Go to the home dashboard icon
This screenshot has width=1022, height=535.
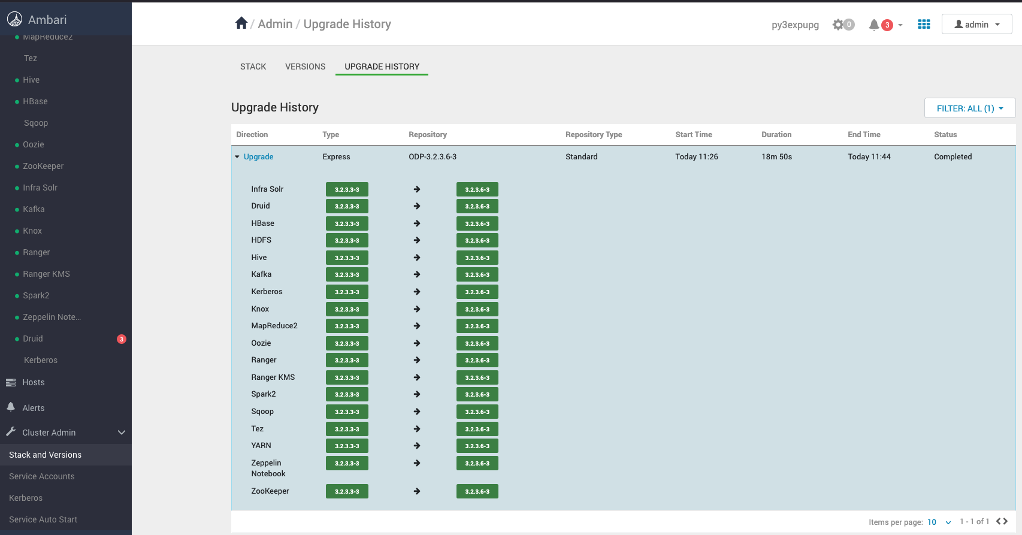[241, 23]
